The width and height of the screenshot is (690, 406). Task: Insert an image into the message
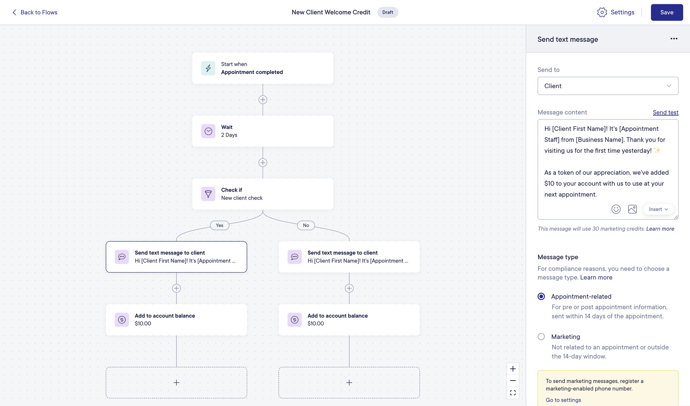(632, 209)
